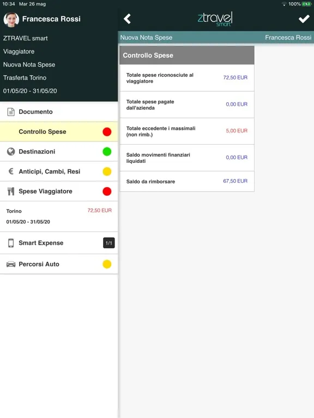Tap the Controllo Spese panel header
The height and width of the screenshot is (418, 314).
click(x=187, y=55)
